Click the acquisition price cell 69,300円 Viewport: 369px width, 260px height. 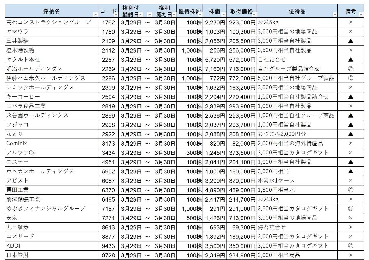(241, 227)
